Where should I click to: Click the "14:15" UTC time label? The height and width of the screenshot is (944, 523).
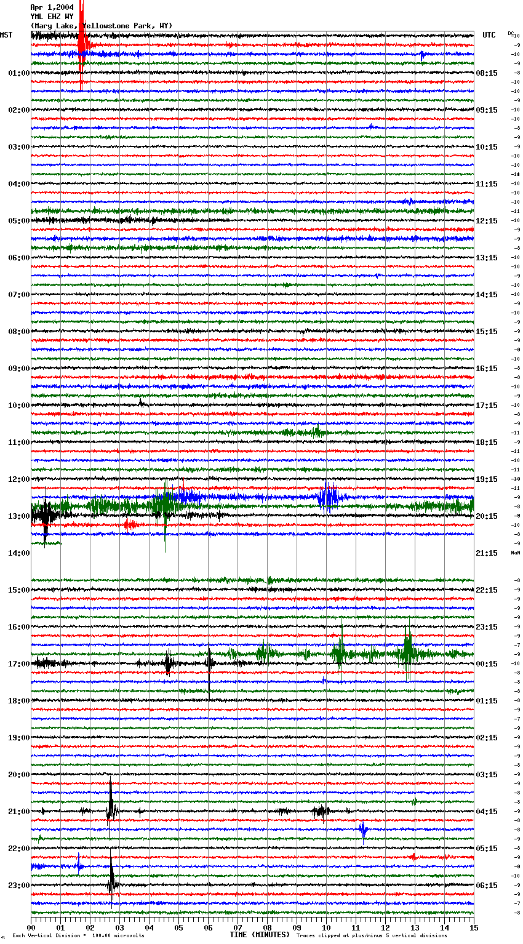487,295
